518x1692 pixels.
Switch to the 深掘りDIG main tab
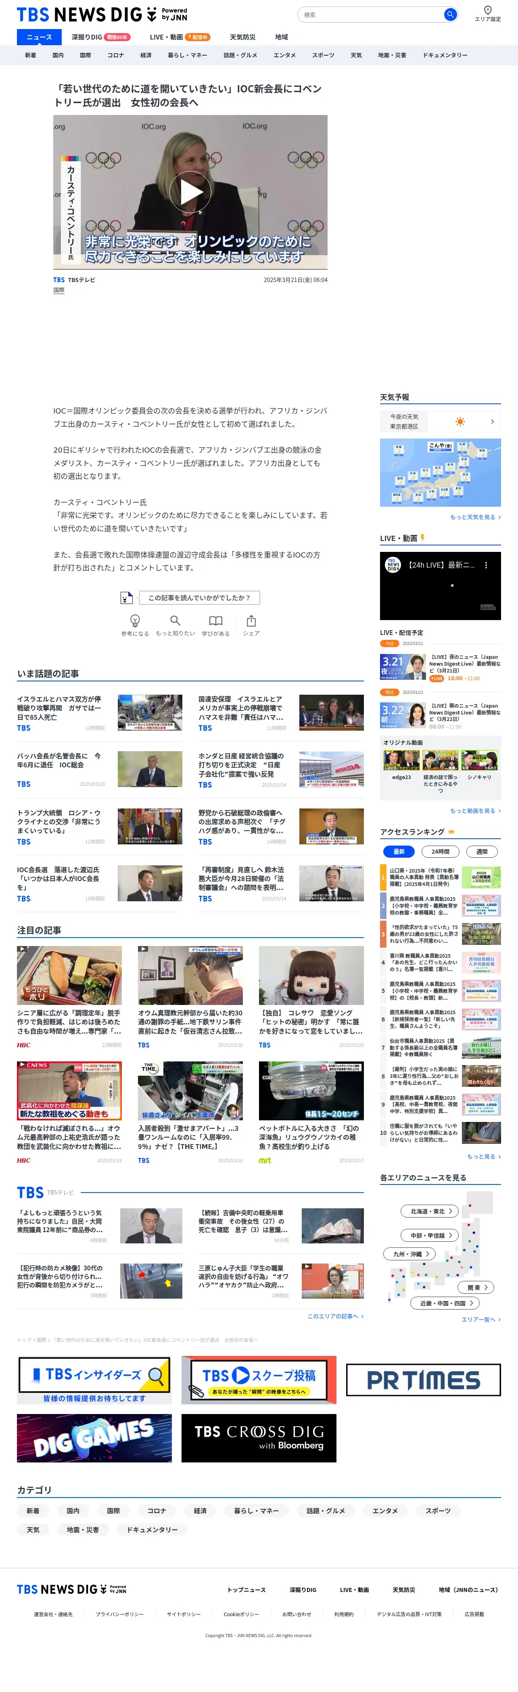click(100, 38)
